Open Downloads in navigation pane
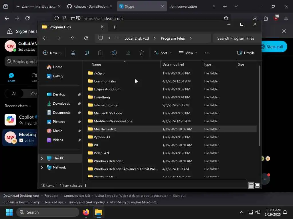The image size is (293, 219). 61,103
